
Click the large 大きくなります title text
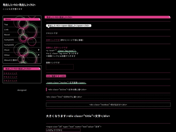pos(78,116)
